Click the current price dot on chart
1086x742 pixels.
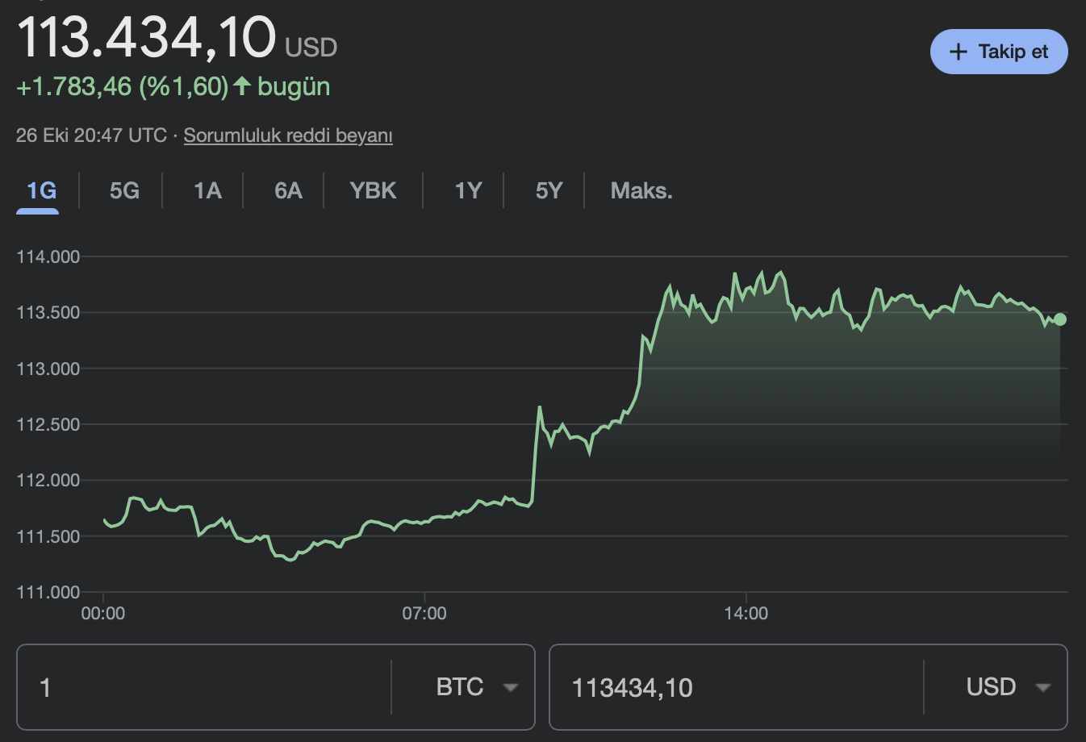tap(1060, 319)
